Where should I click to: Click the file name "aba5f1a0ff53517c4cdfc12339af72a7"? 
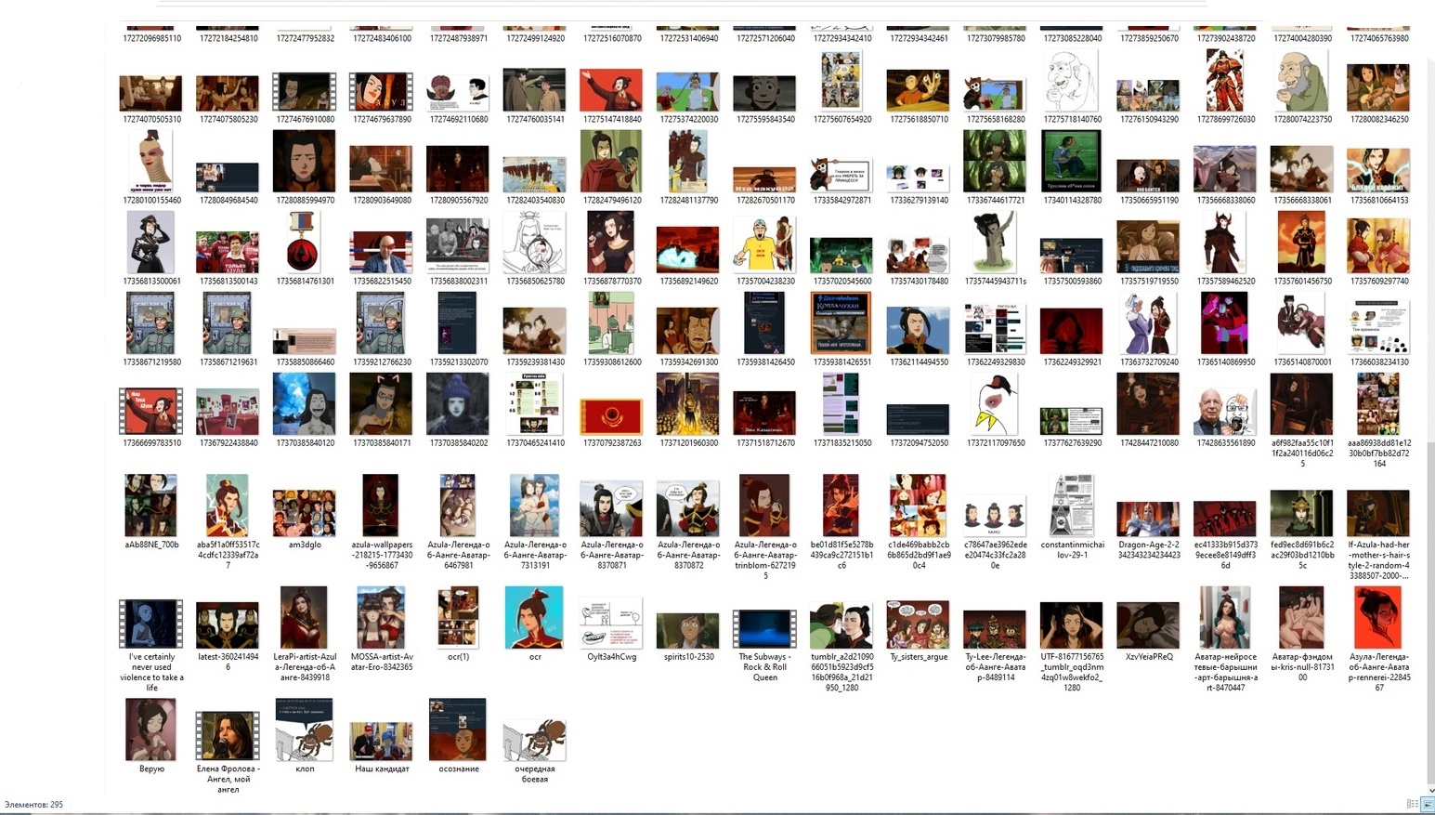[228, 555]
